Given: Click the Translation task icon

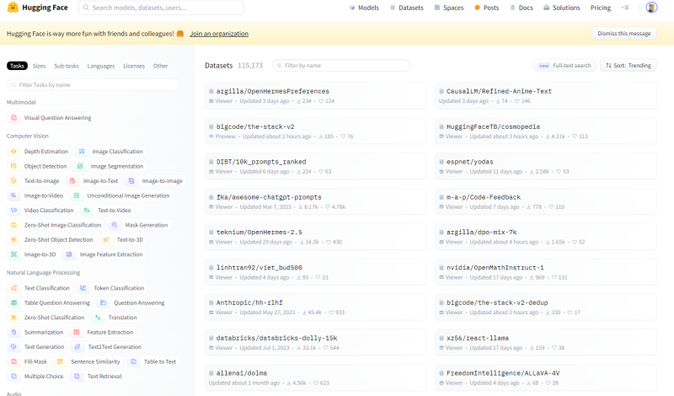Looking at the screenshot, I should click(x=99, y=318).
